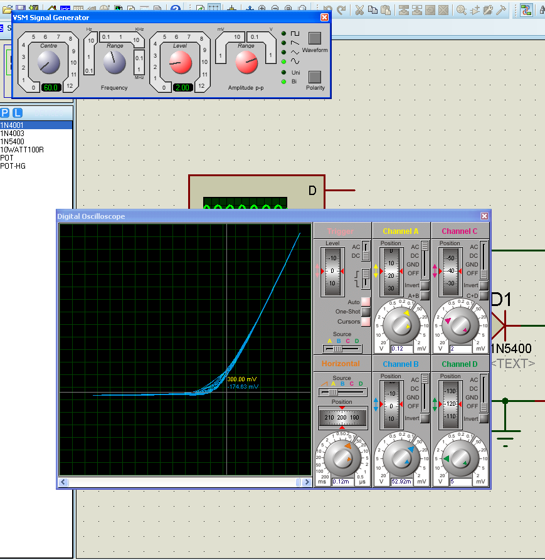Select 1N4001 in the device list

pyautogui.click(x=36, y=125)
